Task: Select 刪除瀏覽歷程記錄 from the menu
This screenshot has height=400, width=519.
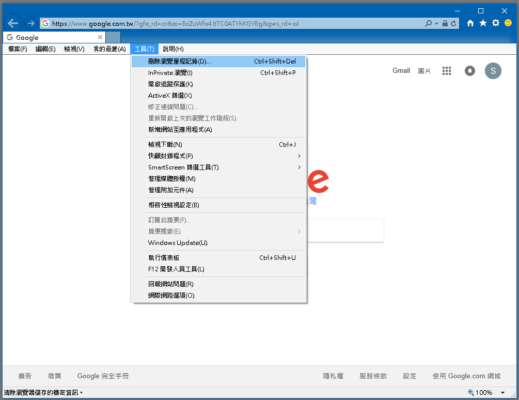Action: [x=179, y=61]
